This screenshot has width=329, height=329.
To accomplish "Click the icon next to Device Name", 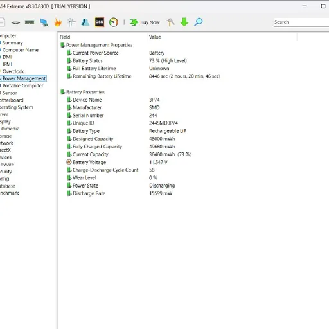I will point(69,100).
